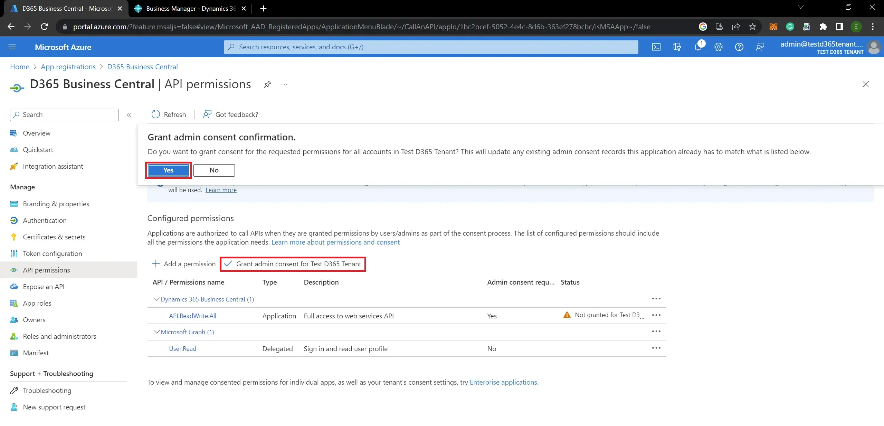Go back in browser history
This screenshot has width=884, height=426.
click(11, 27)
